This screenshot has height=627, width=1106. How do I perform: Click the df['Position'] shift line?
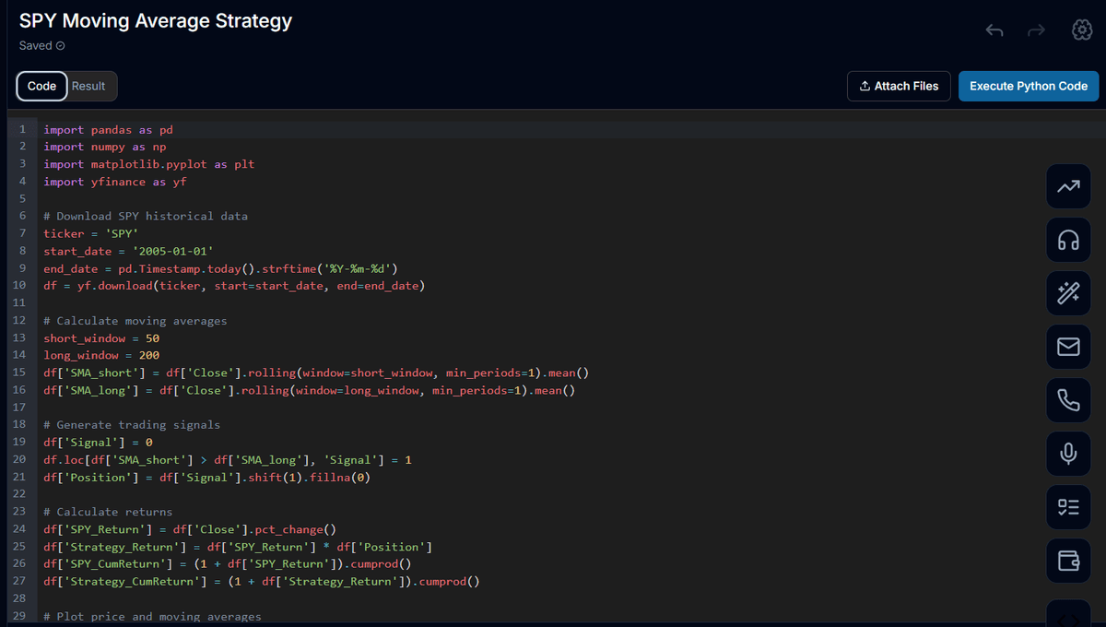pyautogui.click(x=206, y=477)
